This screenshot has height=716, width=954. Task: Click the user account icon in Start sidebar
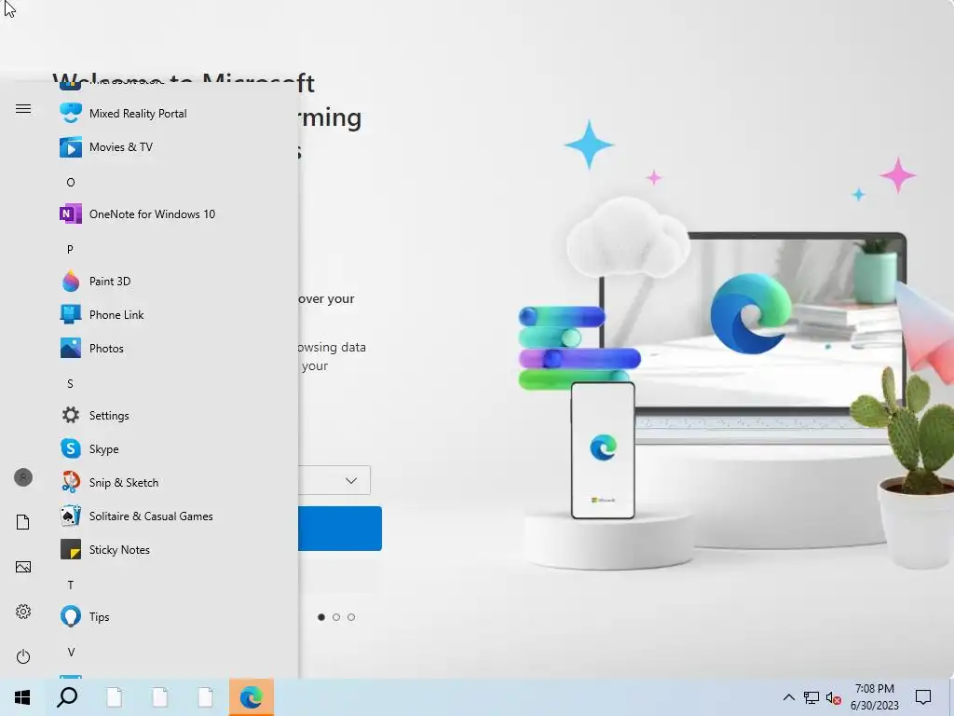pos(23,477)
